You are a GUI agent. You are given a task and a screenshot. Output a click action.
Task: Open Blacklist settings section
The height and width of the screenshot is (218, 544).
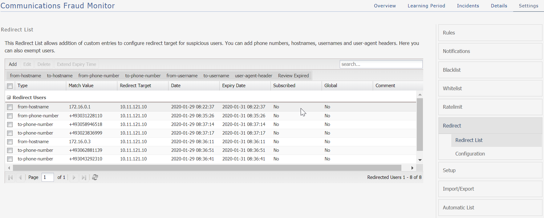(490, 70)
